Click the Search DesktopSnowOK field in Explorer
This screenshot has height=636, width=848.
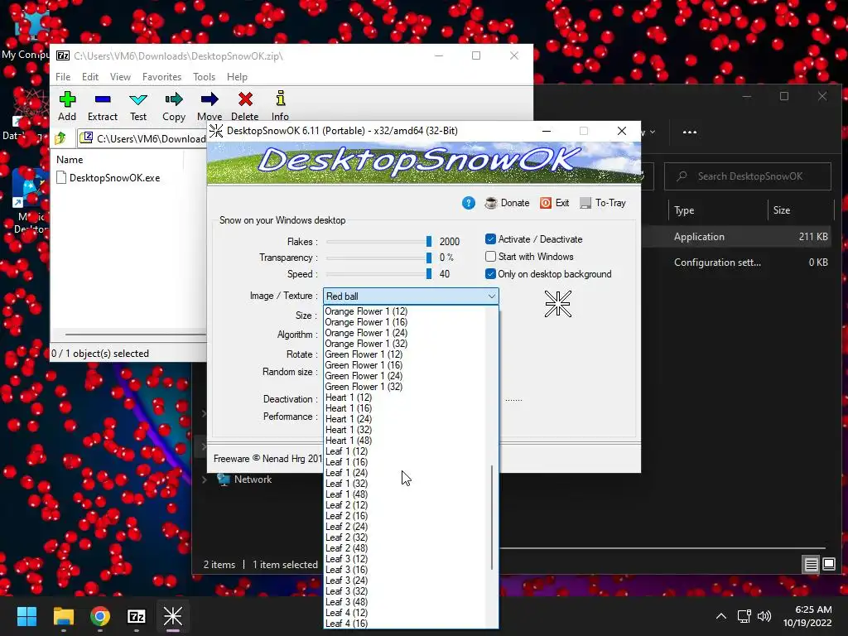tap(748, 176)
